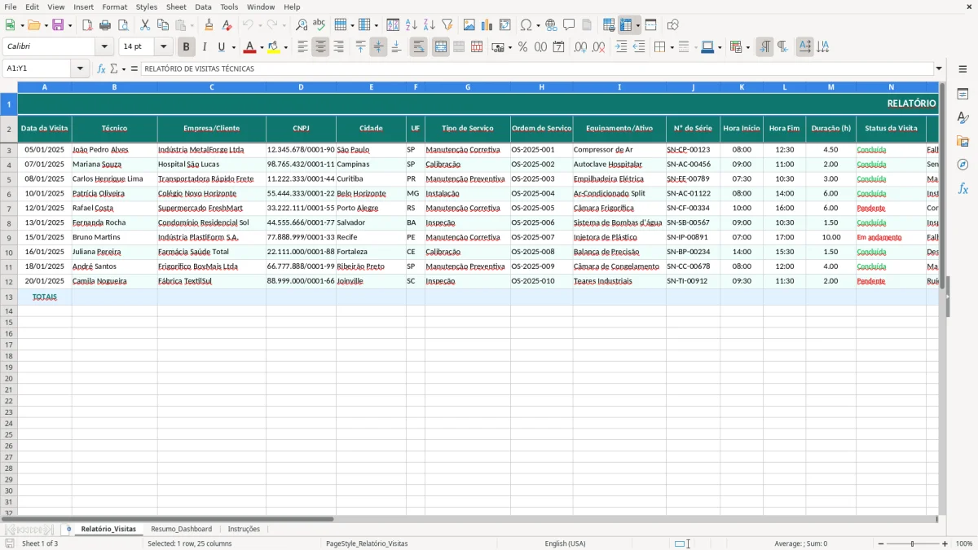Screen dimensions: 978x550
Task: Toggle Freeze Rows and Columns button
Action: 626,25
